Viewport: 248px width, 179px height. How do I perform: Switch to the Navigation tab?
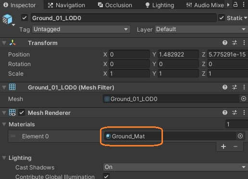pos(66,5)
